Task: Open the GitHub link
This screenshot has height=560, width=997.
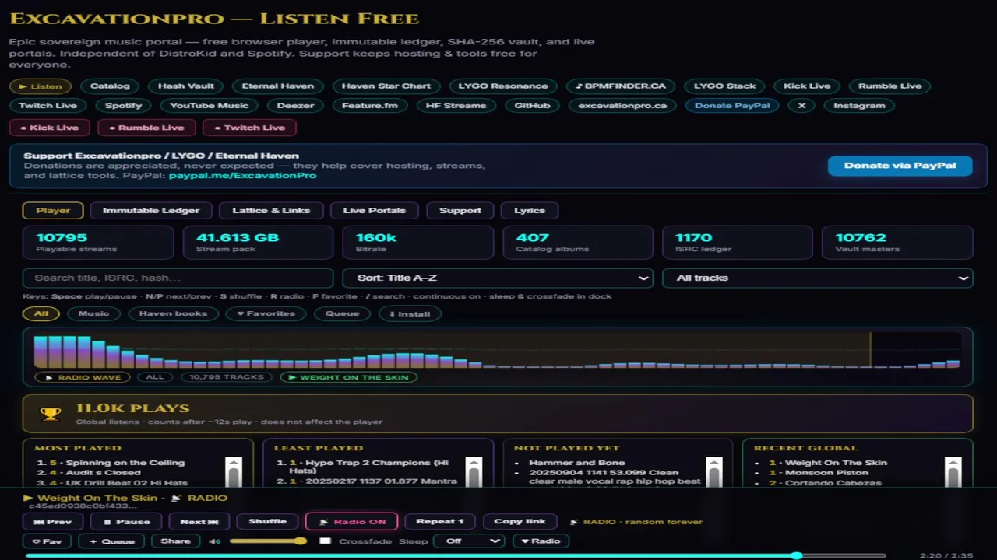Action: (532, 106)
